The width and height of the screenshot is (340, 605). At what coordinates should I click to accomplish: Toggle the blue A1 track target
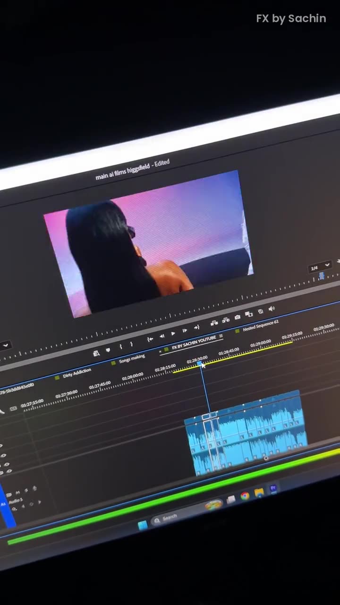(3, 504)
